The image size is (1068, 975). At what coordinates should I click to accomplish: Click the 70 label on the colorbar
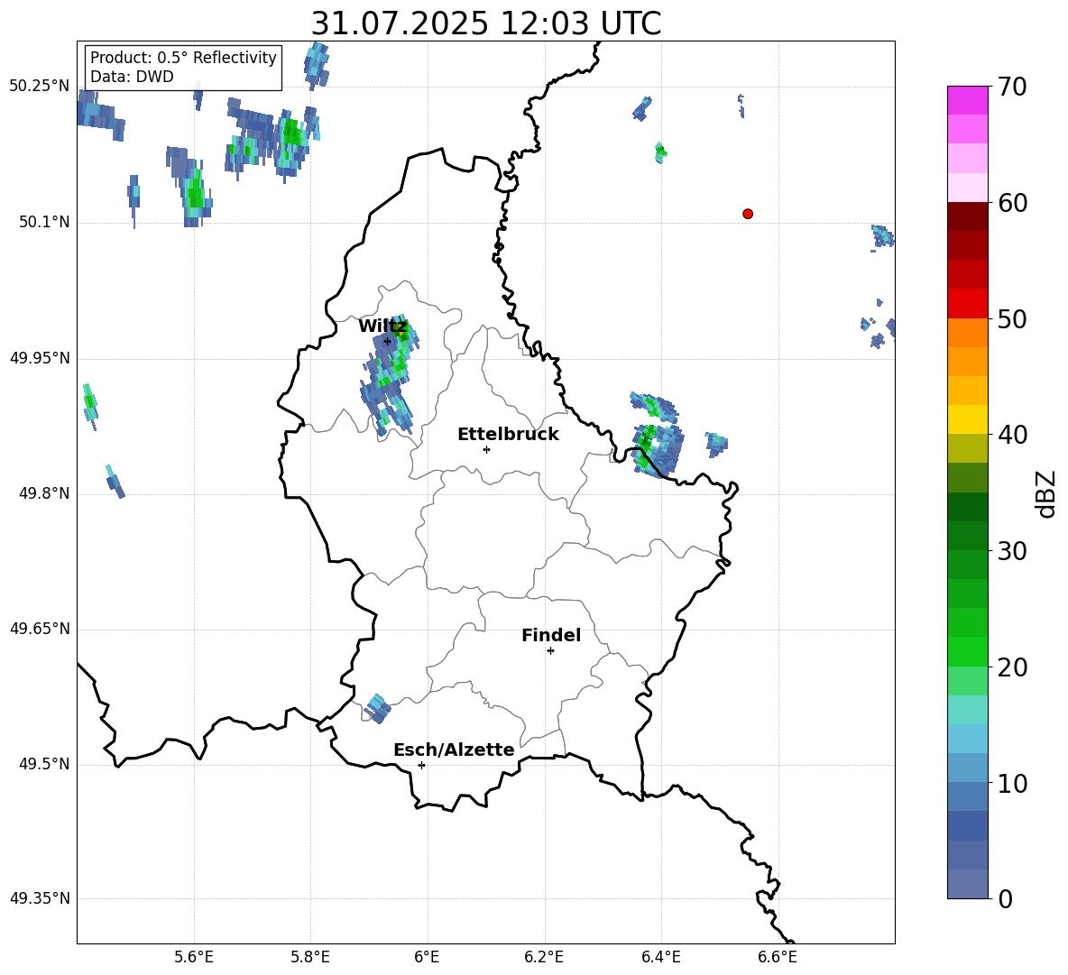[x=1012, y=87]
